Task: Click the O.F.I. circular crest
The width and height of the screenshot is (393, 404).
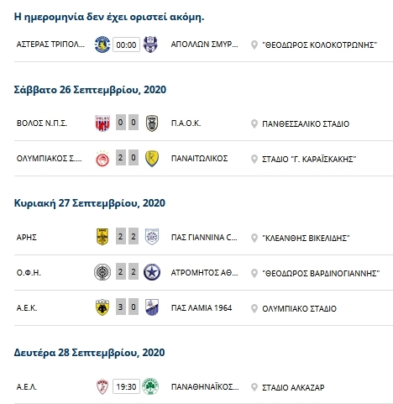Action: [x=102, y=272]
